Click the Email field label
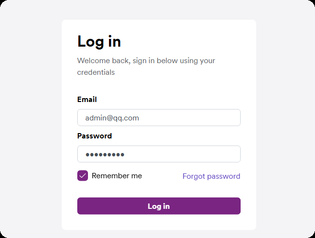This screenshot has width=315, height=238. (87, 100)
